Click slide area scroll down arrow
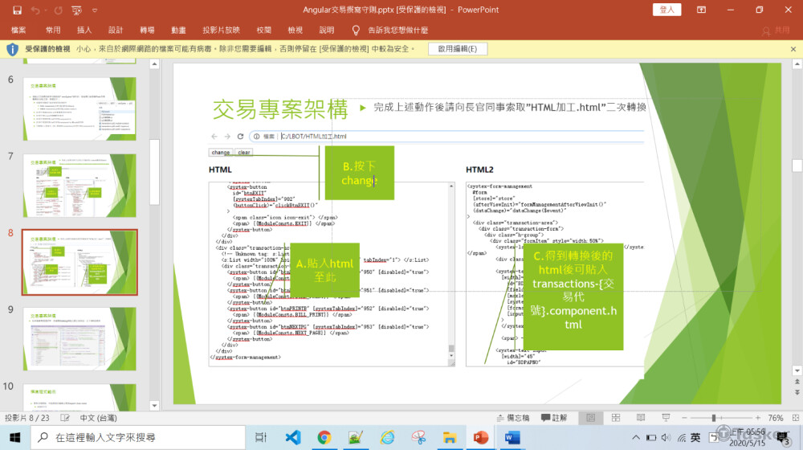The height and width of the screenshot is (450, 803). pyautogui.click(x=797, y=370)
